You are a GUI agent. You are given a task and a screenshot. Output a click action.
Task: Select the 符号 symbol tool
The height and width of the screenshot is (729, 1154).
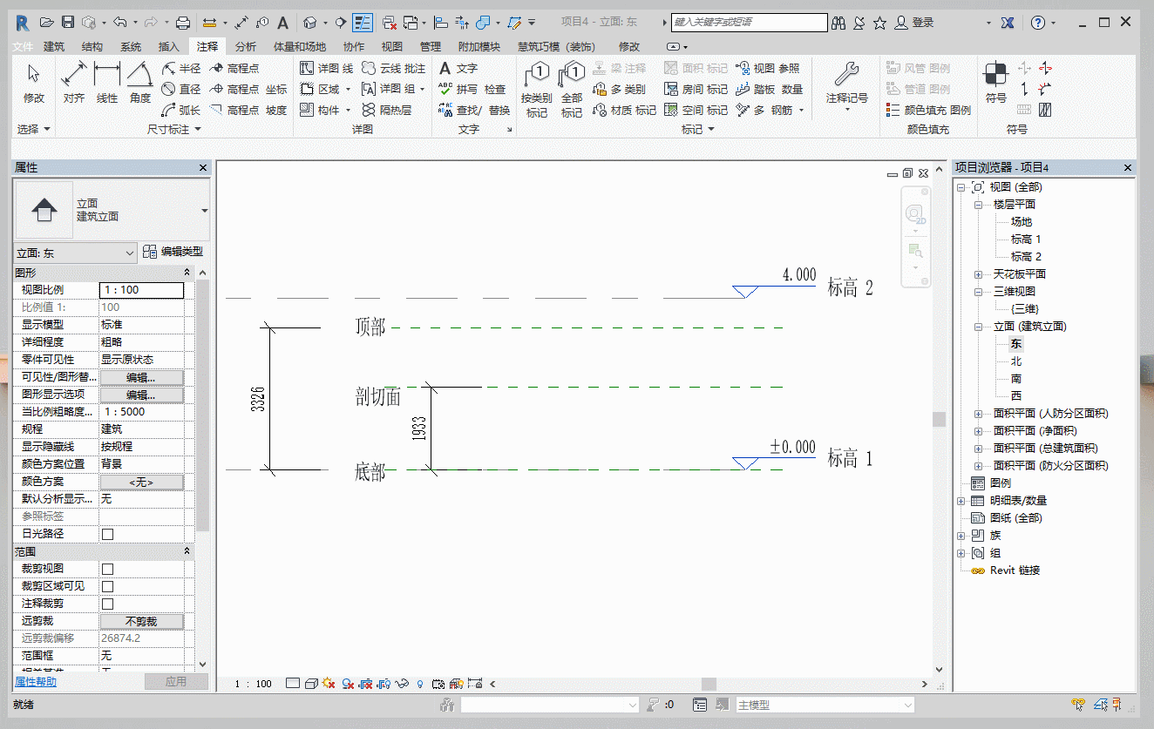[996, 84]
